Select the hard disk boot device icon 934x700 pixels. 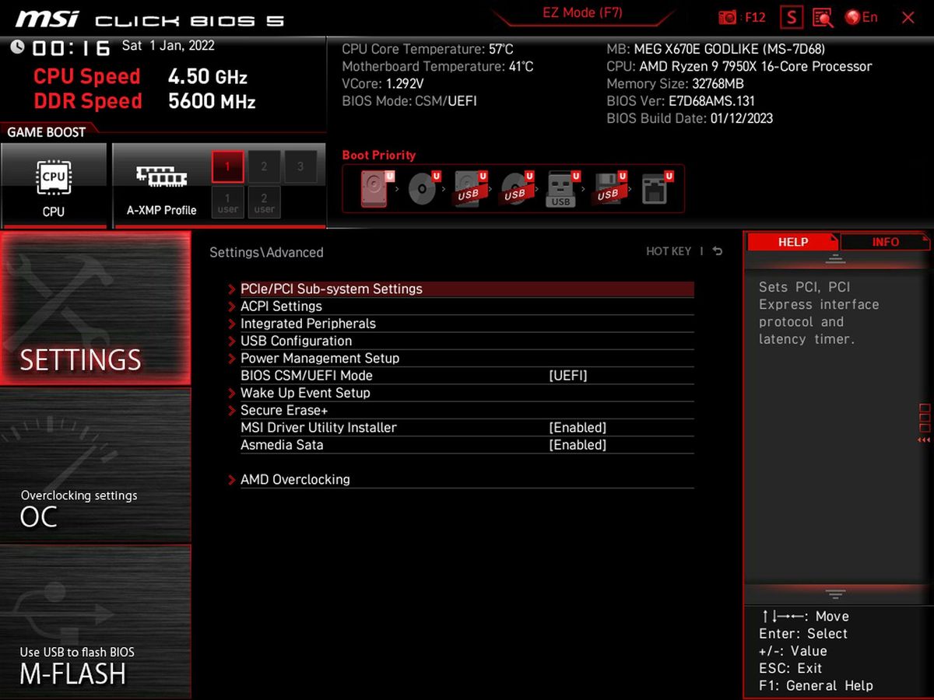[x=374, y=188]
